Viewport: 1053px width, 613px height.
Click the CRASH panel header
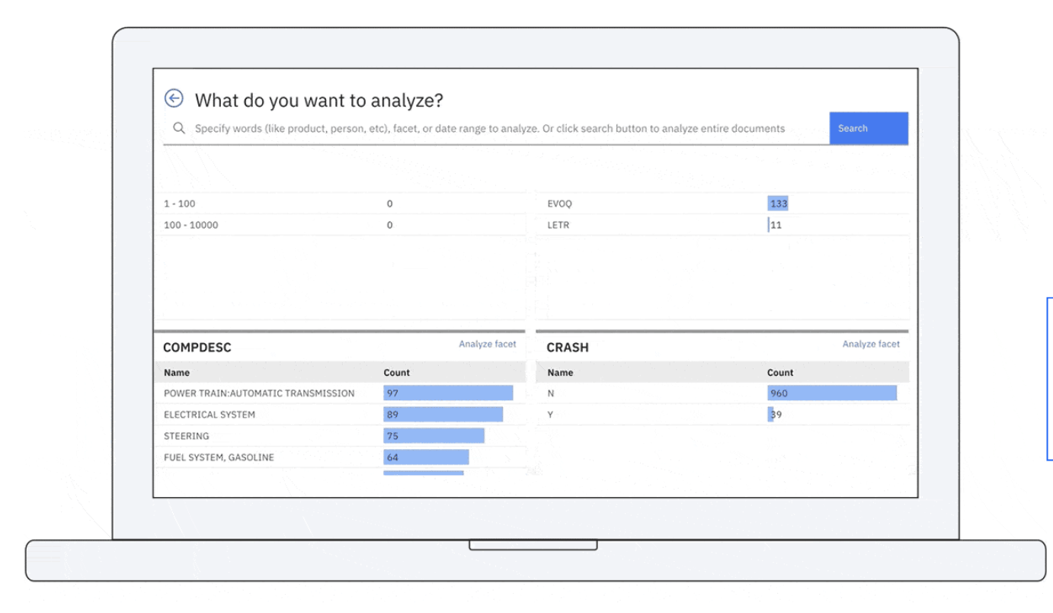pos(567,347)
